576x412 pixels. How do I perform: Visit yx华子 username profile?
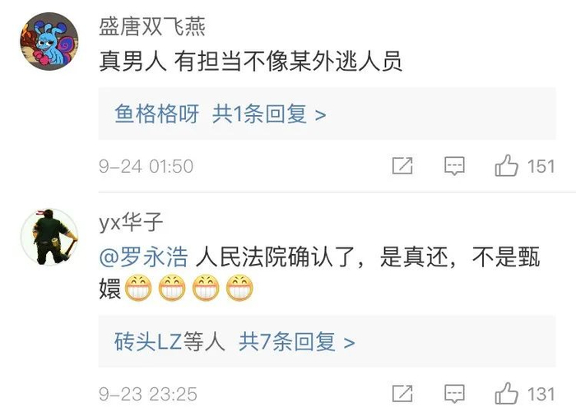tap(131, 222)
